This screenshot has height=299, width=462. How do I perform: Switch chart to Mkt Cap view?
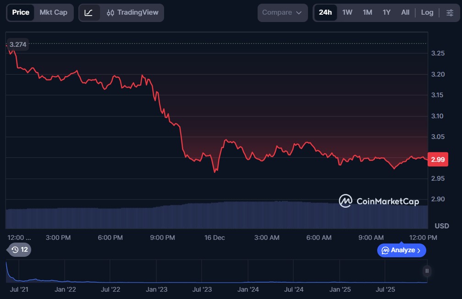tap(53, 13)
